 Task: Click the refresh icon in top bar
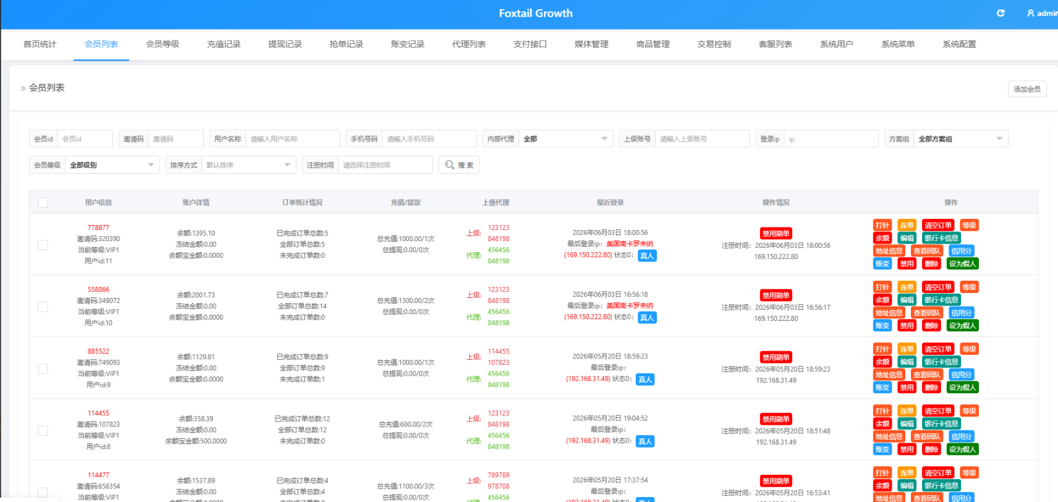pos(1001,13)
